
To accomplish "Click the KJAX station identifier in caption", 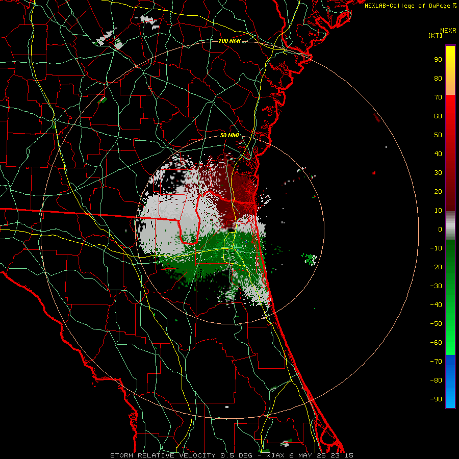I will click(275, 455).
